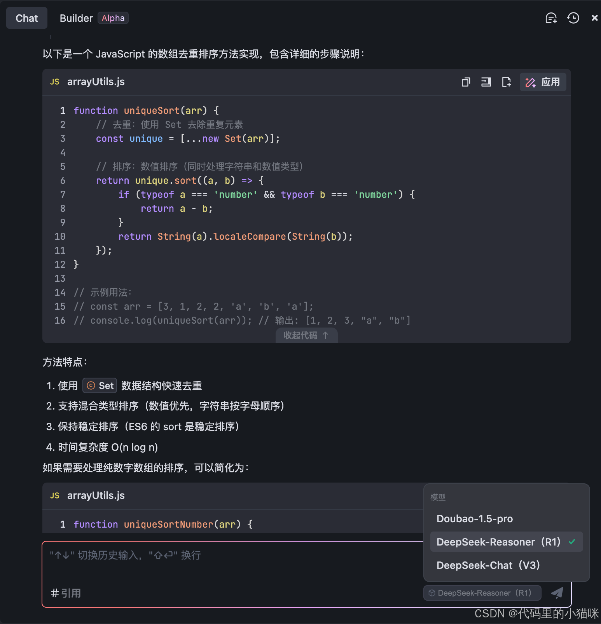Choose DeepSeek-Chat (V3) model
Screen dimensions: 601x624
(x=506, y=565)
